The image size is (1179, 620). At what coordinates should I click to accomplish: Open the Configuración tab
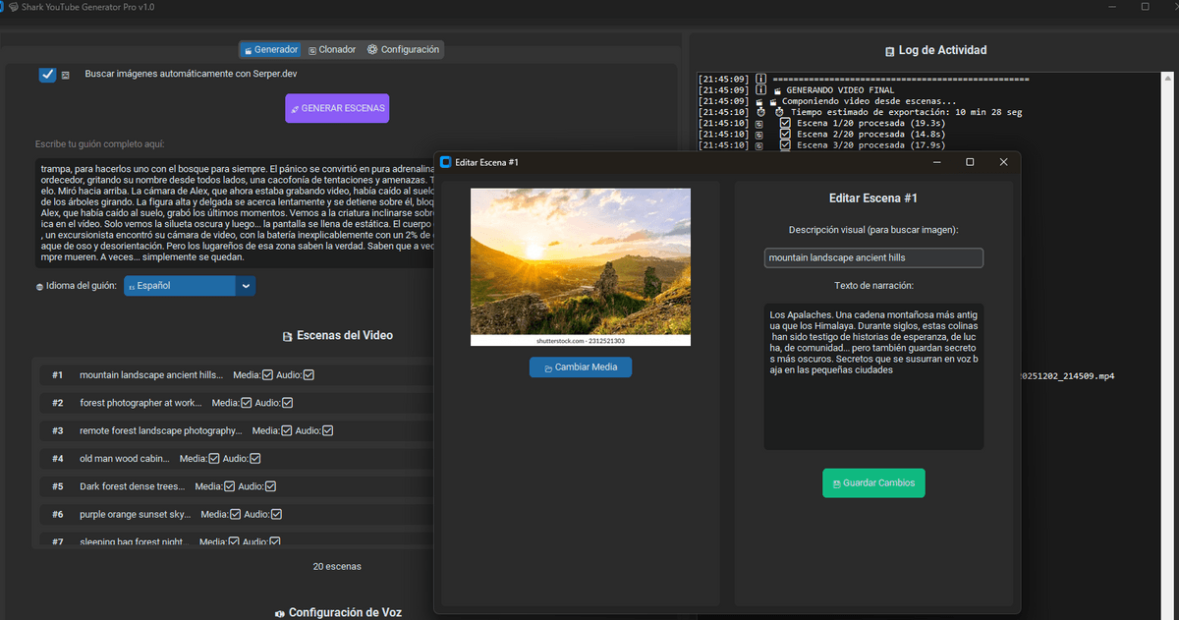[403, 49]
